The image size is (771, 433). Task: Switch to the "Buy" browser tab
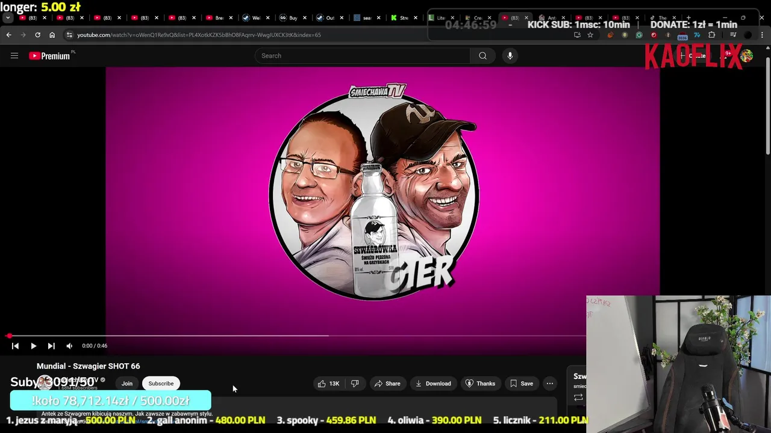click(293, 18)
